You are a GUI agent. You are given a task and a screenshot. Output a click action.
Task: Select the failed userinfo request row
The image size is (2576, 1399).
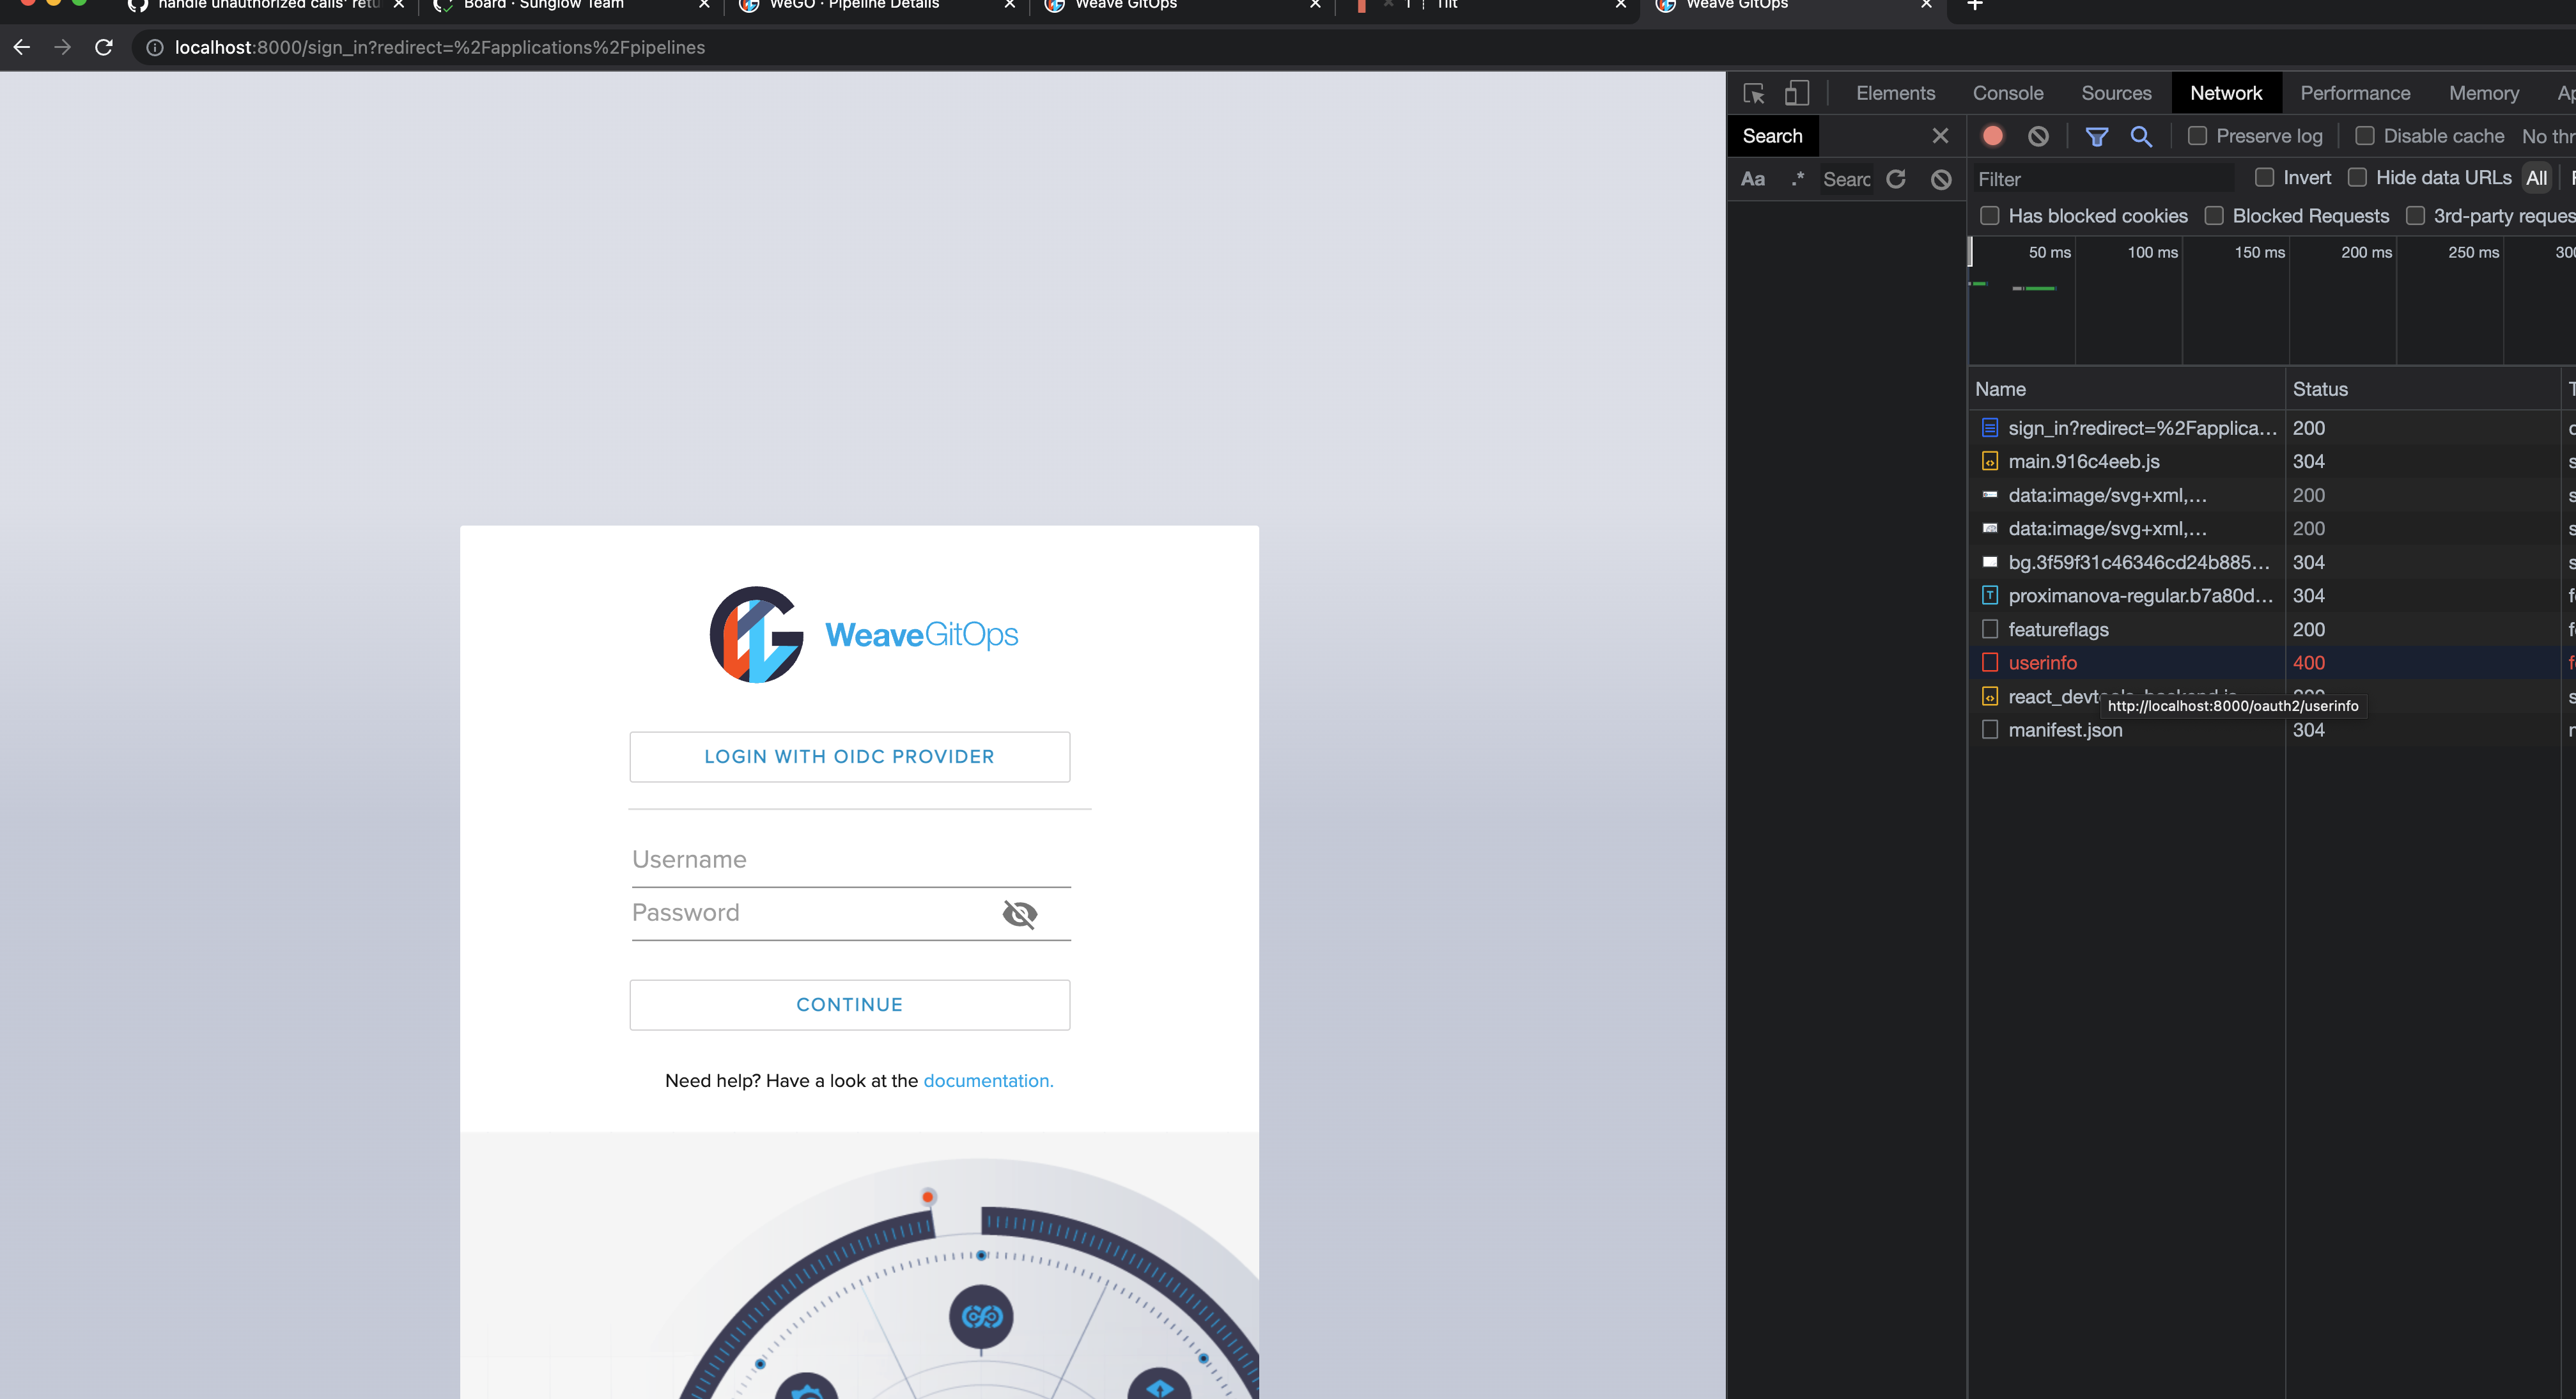(x=2272, y=663)
